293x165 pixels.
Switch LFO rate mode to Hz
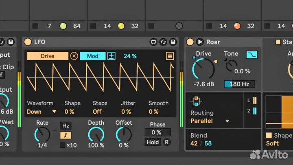pos(66,126)
